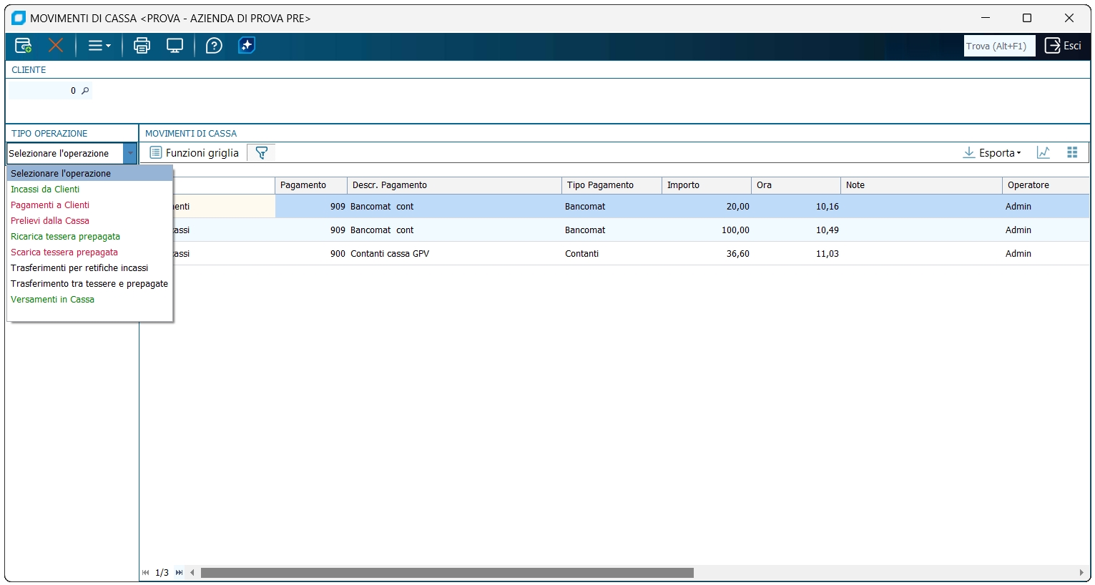Select 'Incassi da Clienti' from list
Viewport: 1095px width, 585px height.
[x=45, y=190]
